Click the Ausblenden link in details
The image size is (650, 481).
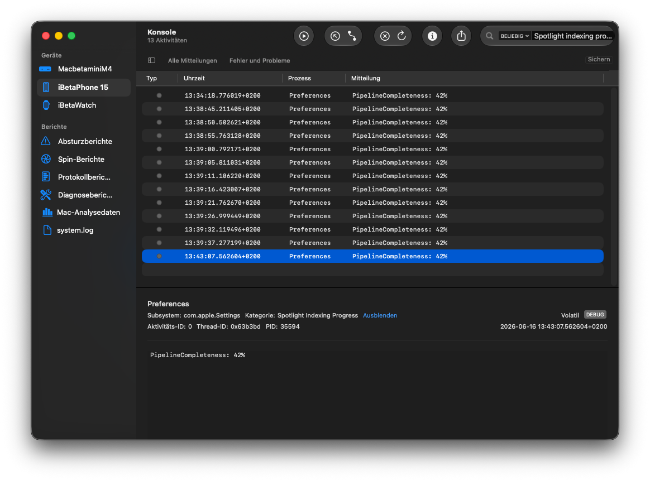click(x=380, y=315)
